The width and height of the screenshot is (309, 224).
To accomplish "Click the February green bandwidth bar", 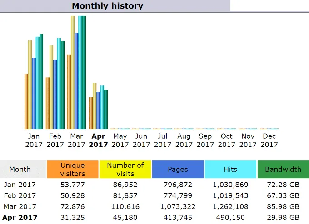I will click(x=62, y=85).
